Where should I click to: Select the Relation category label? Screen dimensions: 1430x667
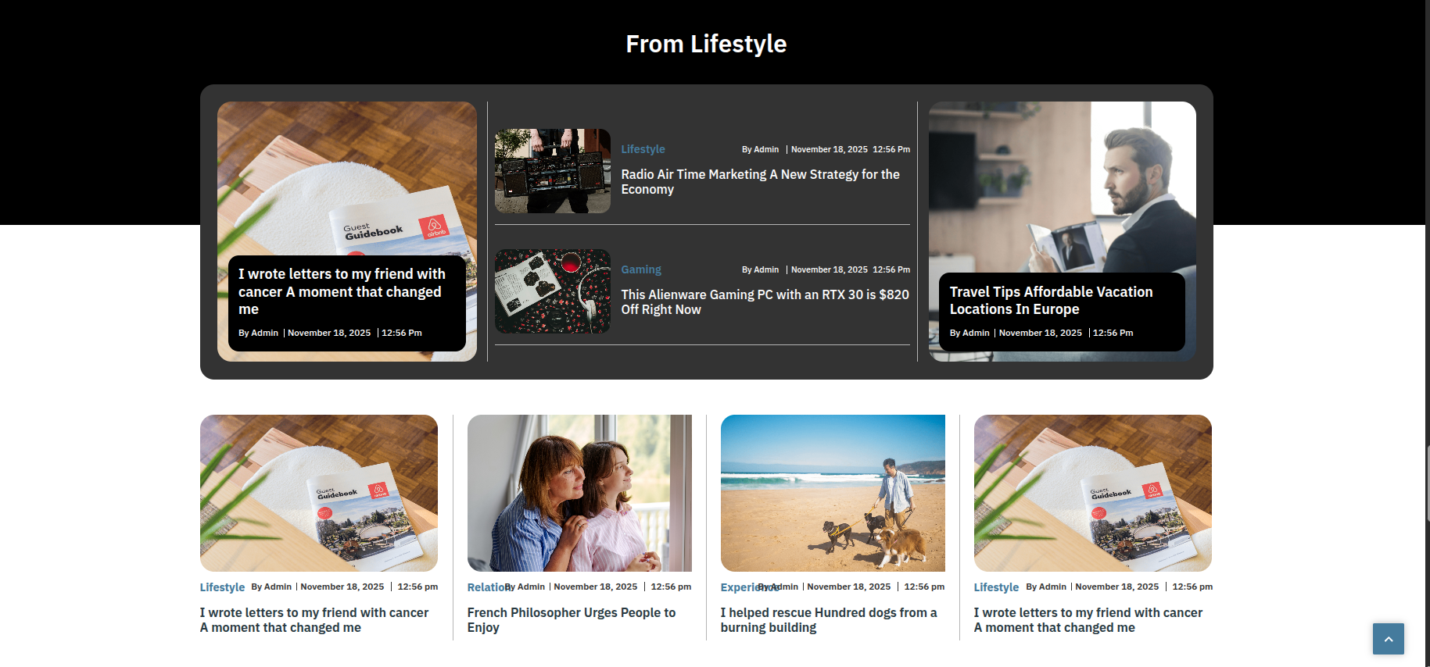485,587
